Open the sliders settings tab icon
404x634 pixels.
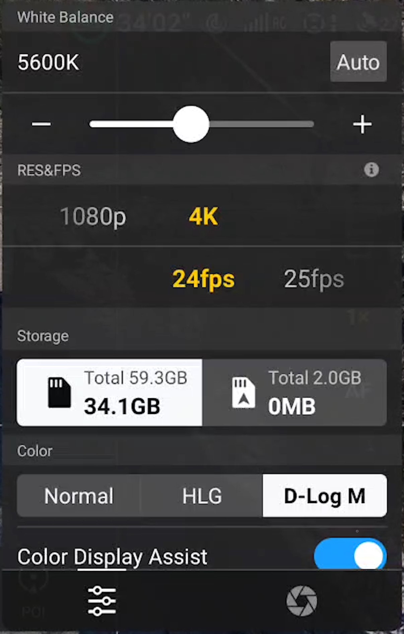[102, 601]
